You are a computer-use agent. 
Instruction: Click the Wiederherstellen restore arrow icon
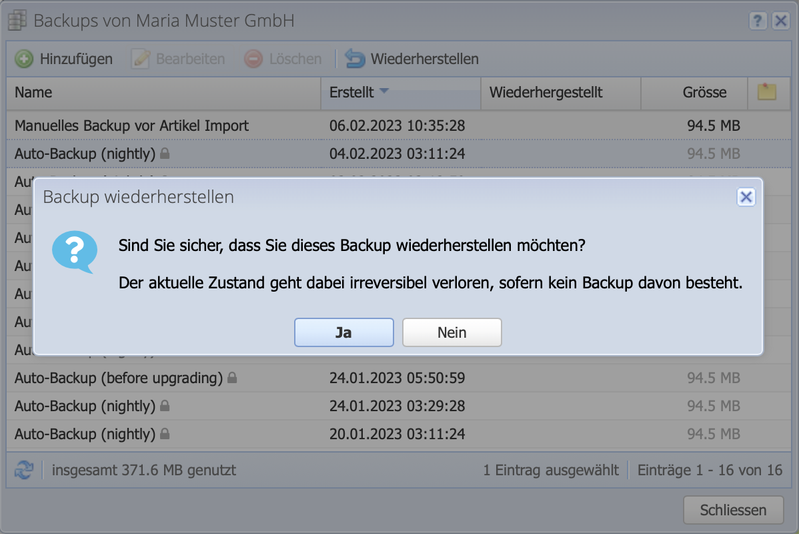355,59
